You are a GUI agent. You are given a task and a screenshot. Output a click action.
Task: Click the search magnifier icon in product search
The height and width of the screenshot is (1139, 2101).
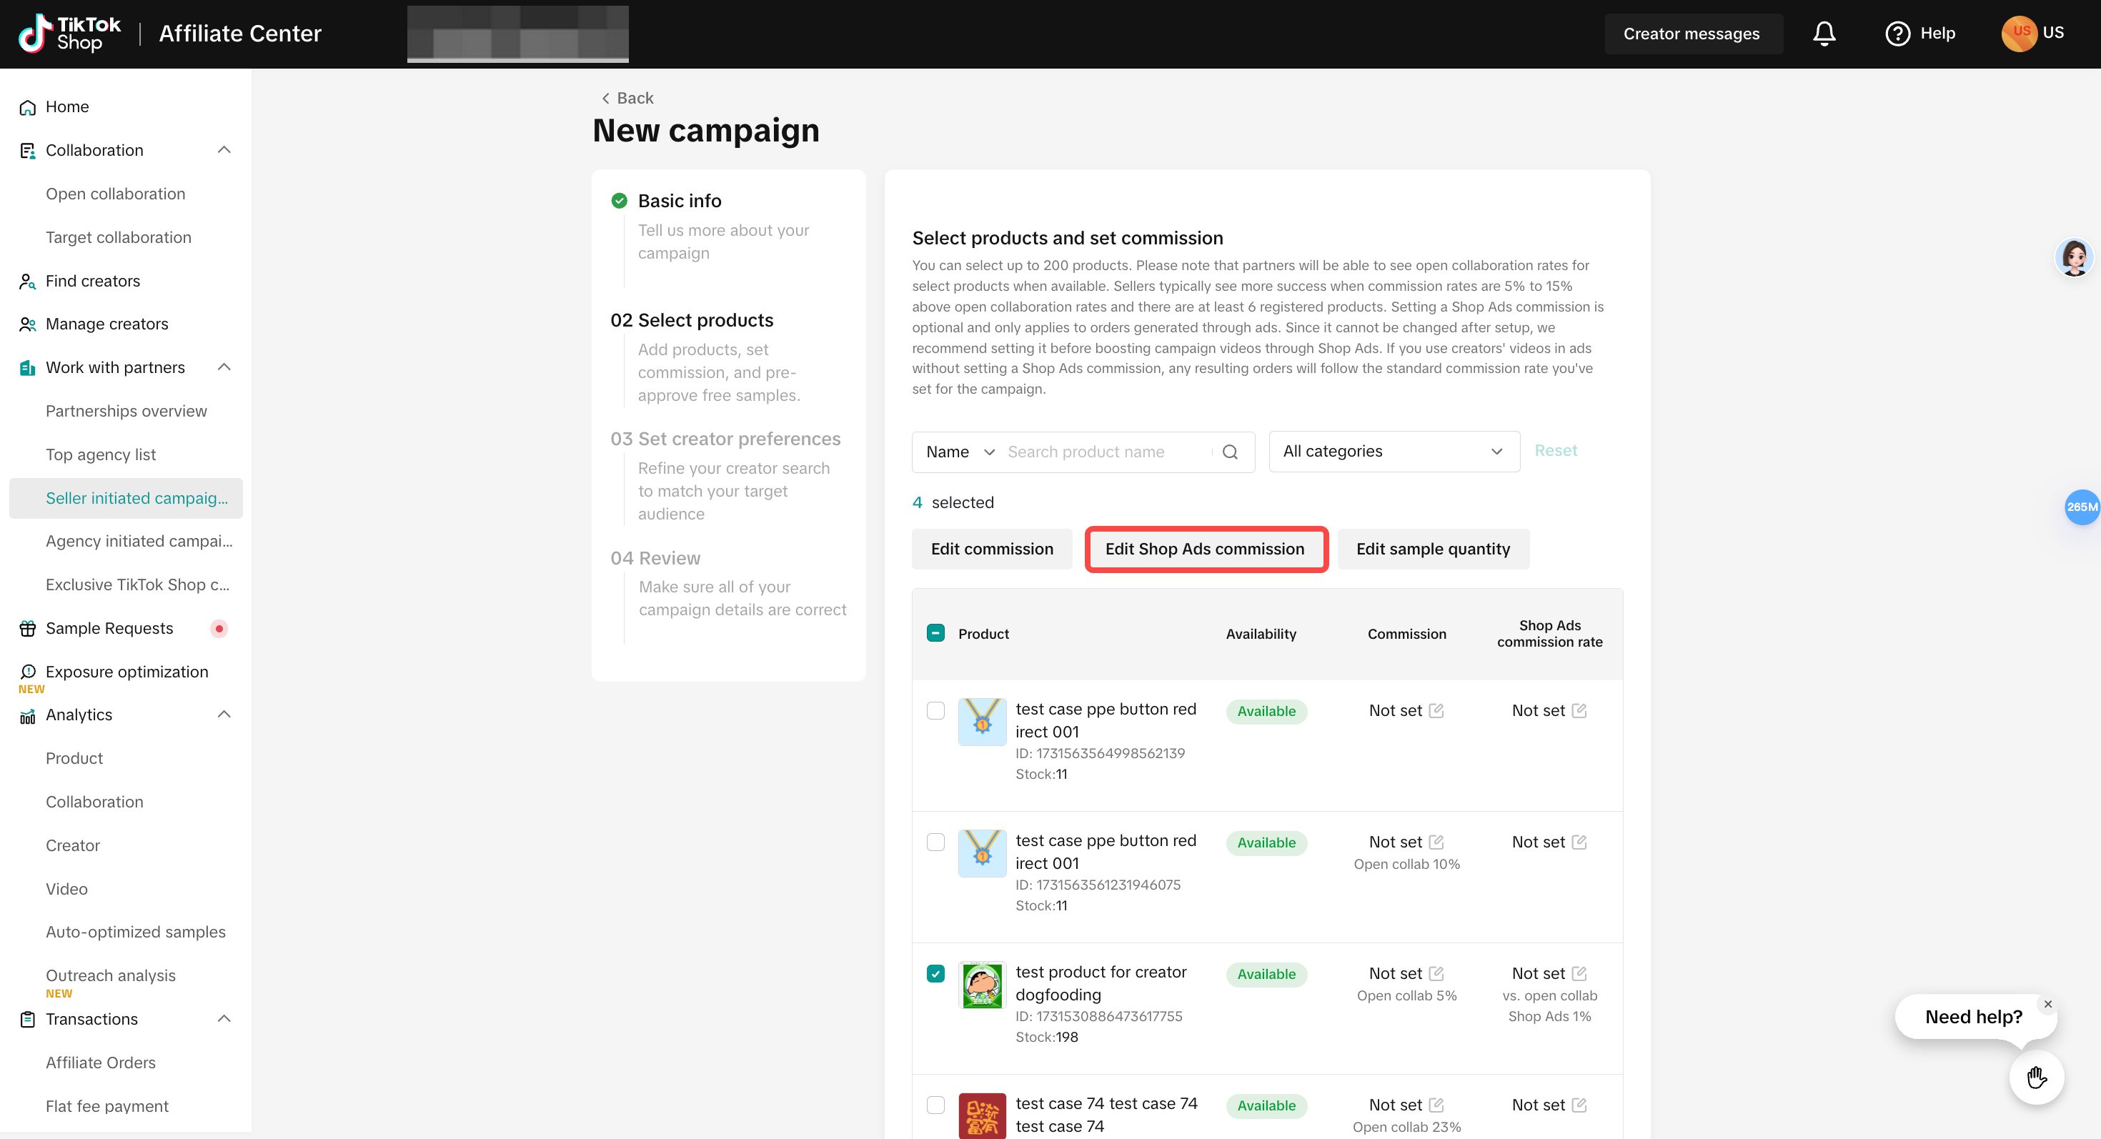point(1230,452)
